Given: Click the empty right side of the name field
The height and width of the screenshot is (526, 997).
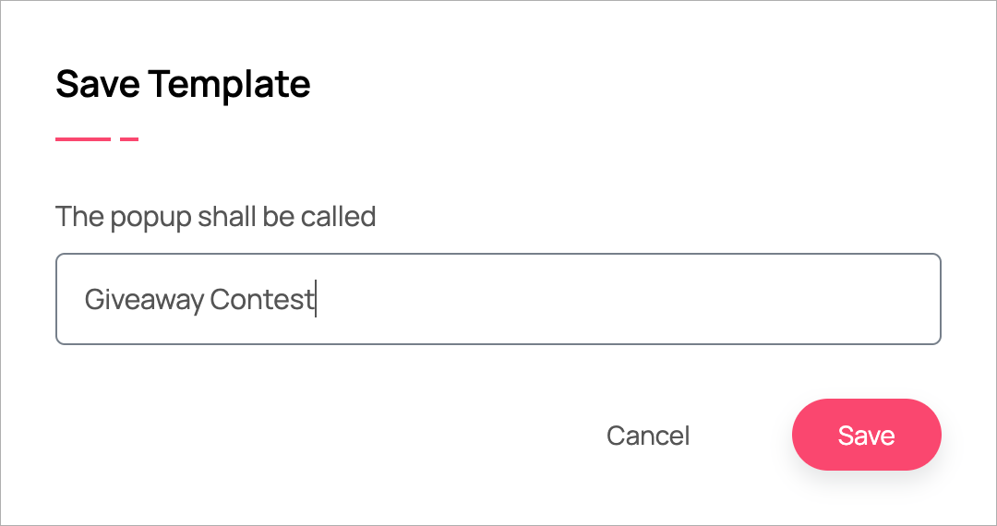Looking at the screenshot, I should (x=646, y=299).
